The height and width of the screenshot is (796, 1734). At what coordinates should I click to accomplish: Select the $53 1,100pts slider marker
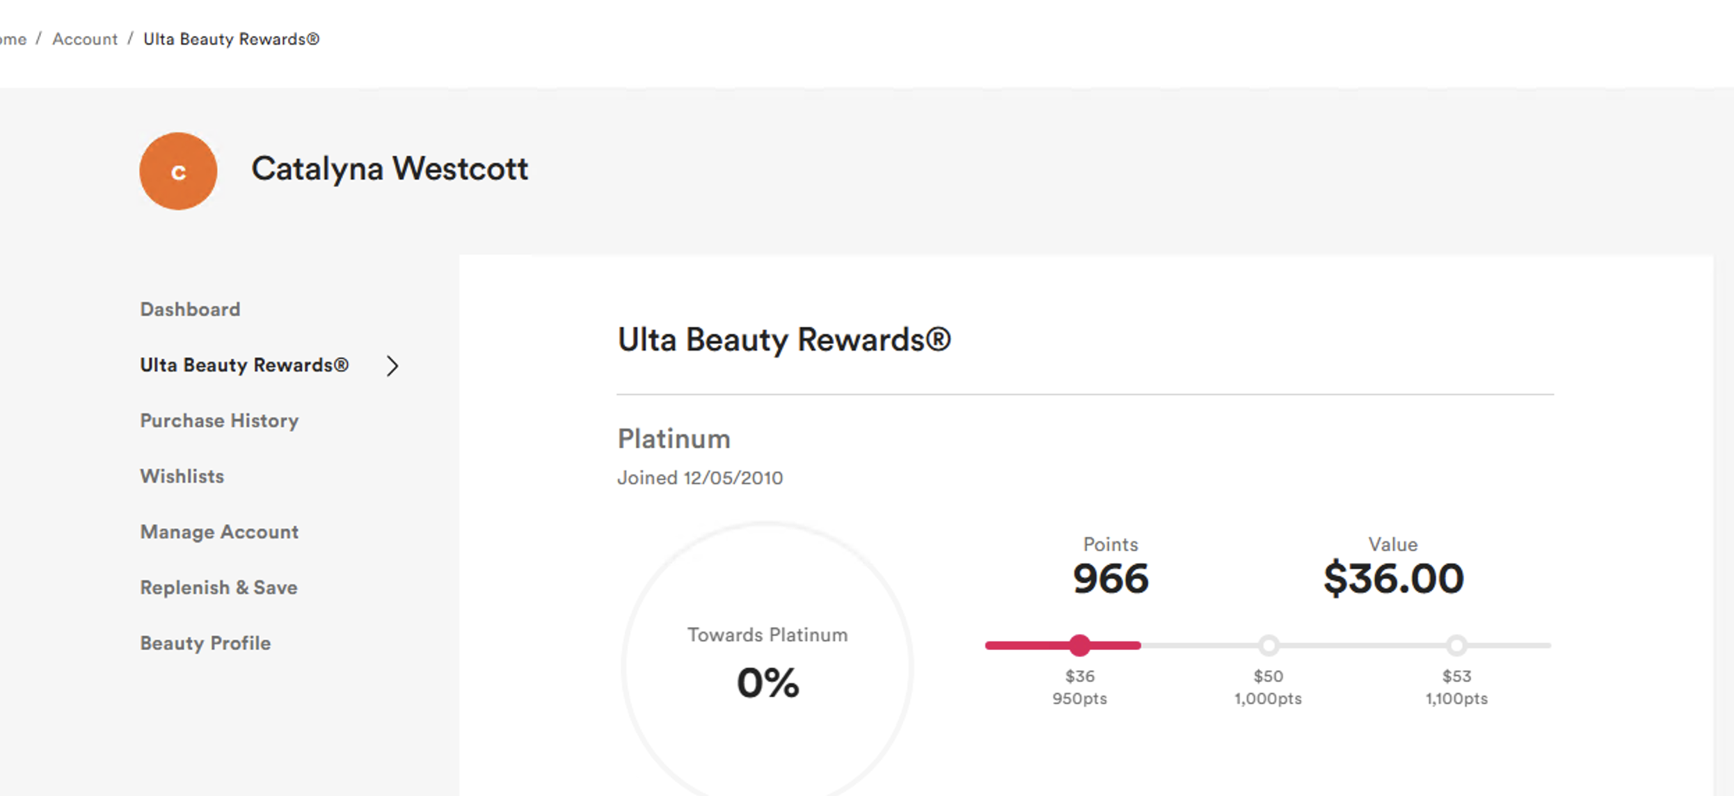(x=1456, y=646)
